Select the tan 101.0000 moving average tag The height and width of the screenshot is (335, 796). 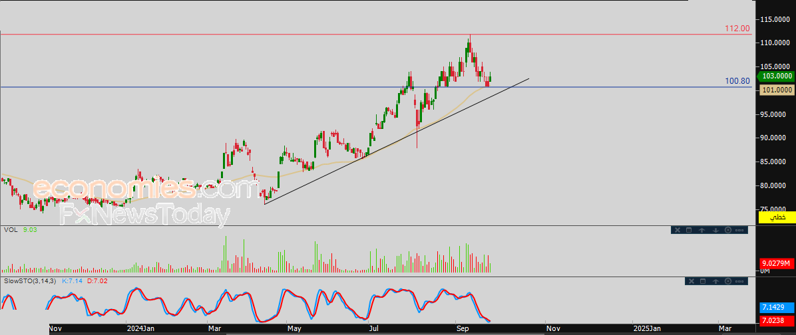click(x=777, y=90)
